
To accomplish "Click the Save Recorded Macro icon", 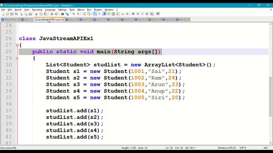I will pyautogui.click(x=152, y=14).
